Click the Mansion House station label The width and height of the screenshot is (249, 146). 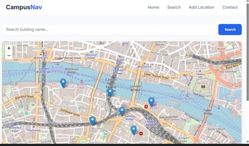point(91,56)
